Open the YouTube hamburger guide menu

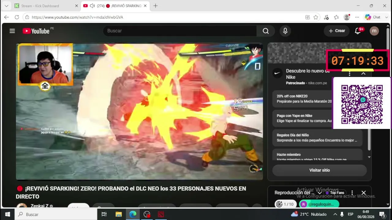point(12,31)
